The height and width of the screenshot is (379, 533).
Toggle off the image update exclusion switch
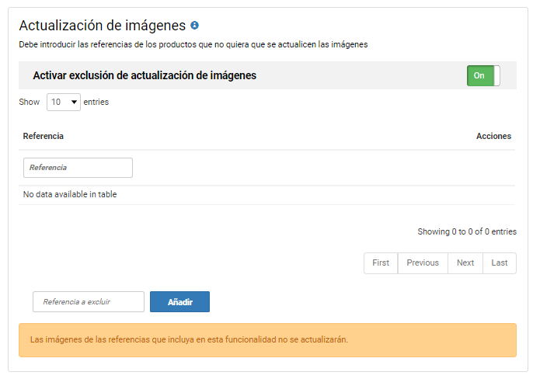pos(483,75)
